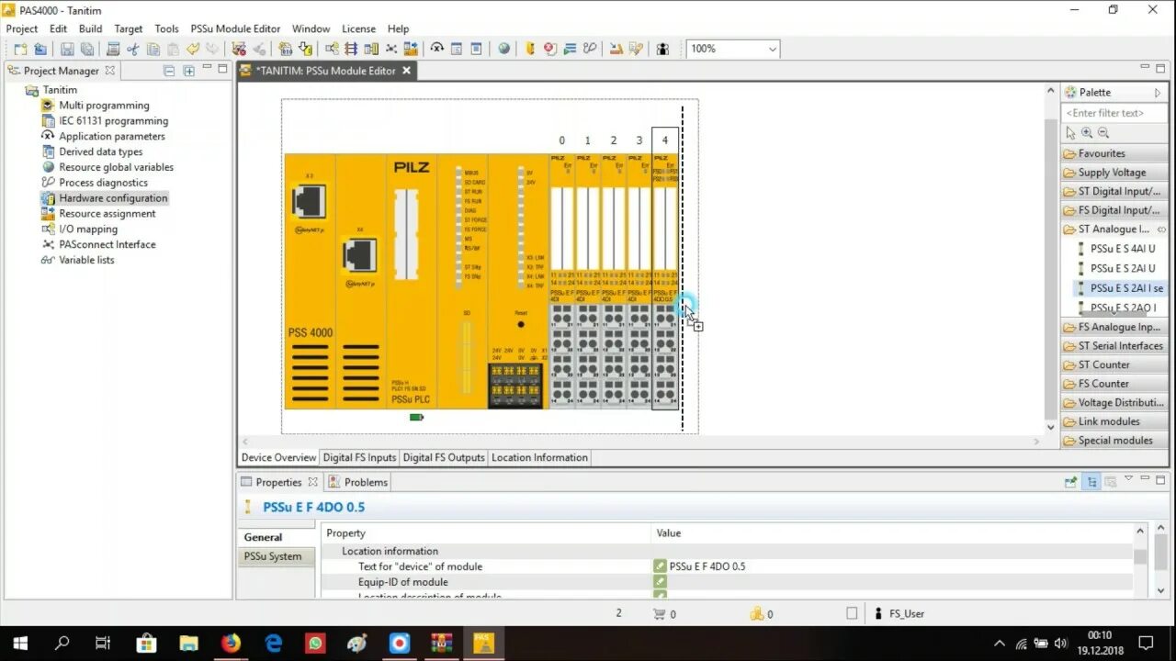The height and width of the screenshot is (661, 1176).
Task: Collapse the Palette with its arrow
Action: coord(1158,93)
